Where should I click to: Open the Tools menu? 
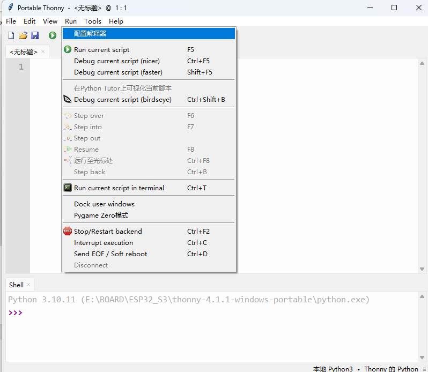[x=93, y=21]
